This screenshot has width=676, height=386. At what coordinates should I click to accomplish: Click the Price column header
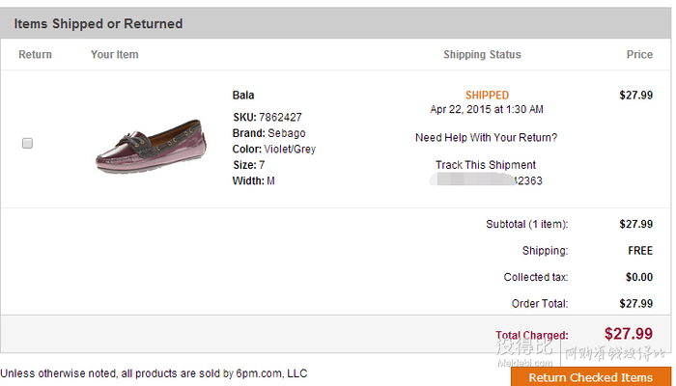[x=639, y=55]
